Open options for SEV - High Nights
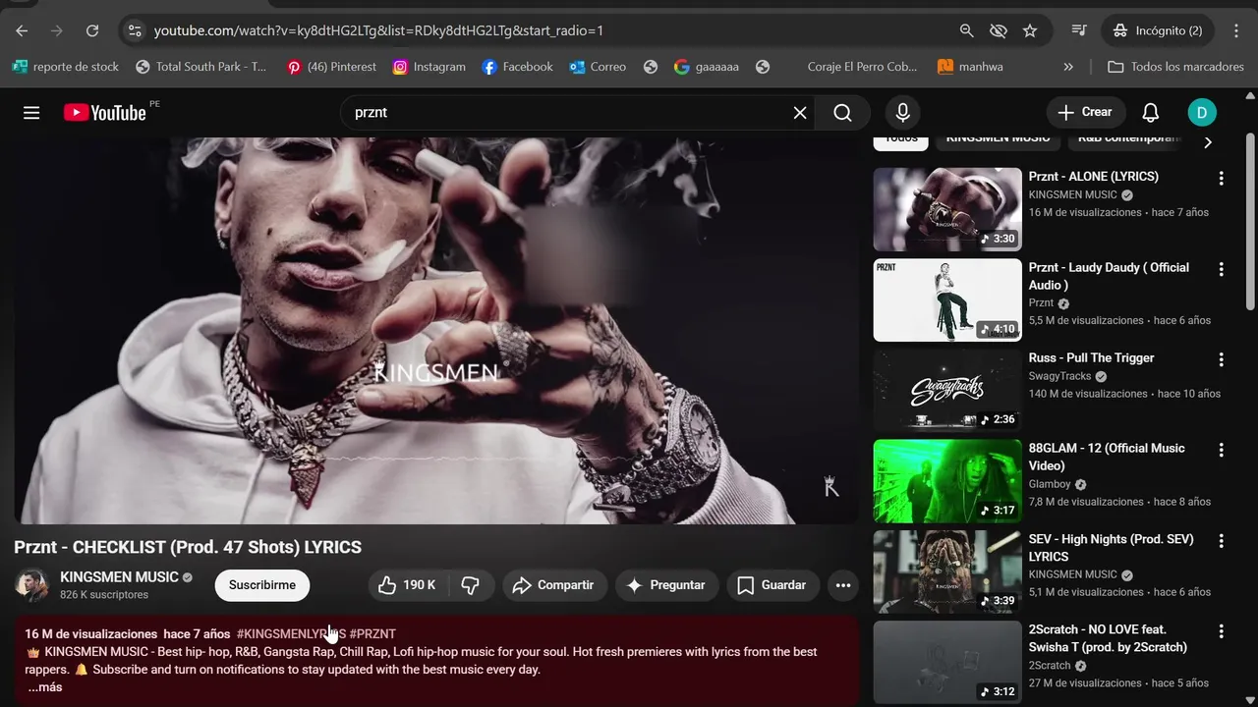Viewport: 1258px width, 707px height. pos(1222,541)
